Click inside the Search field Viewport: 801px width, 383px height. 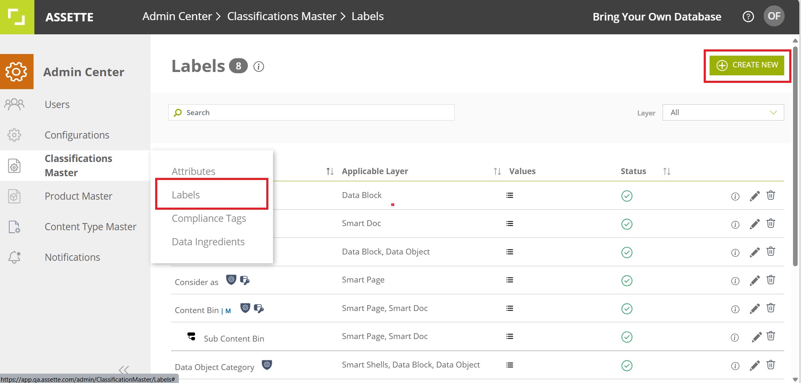310,112
